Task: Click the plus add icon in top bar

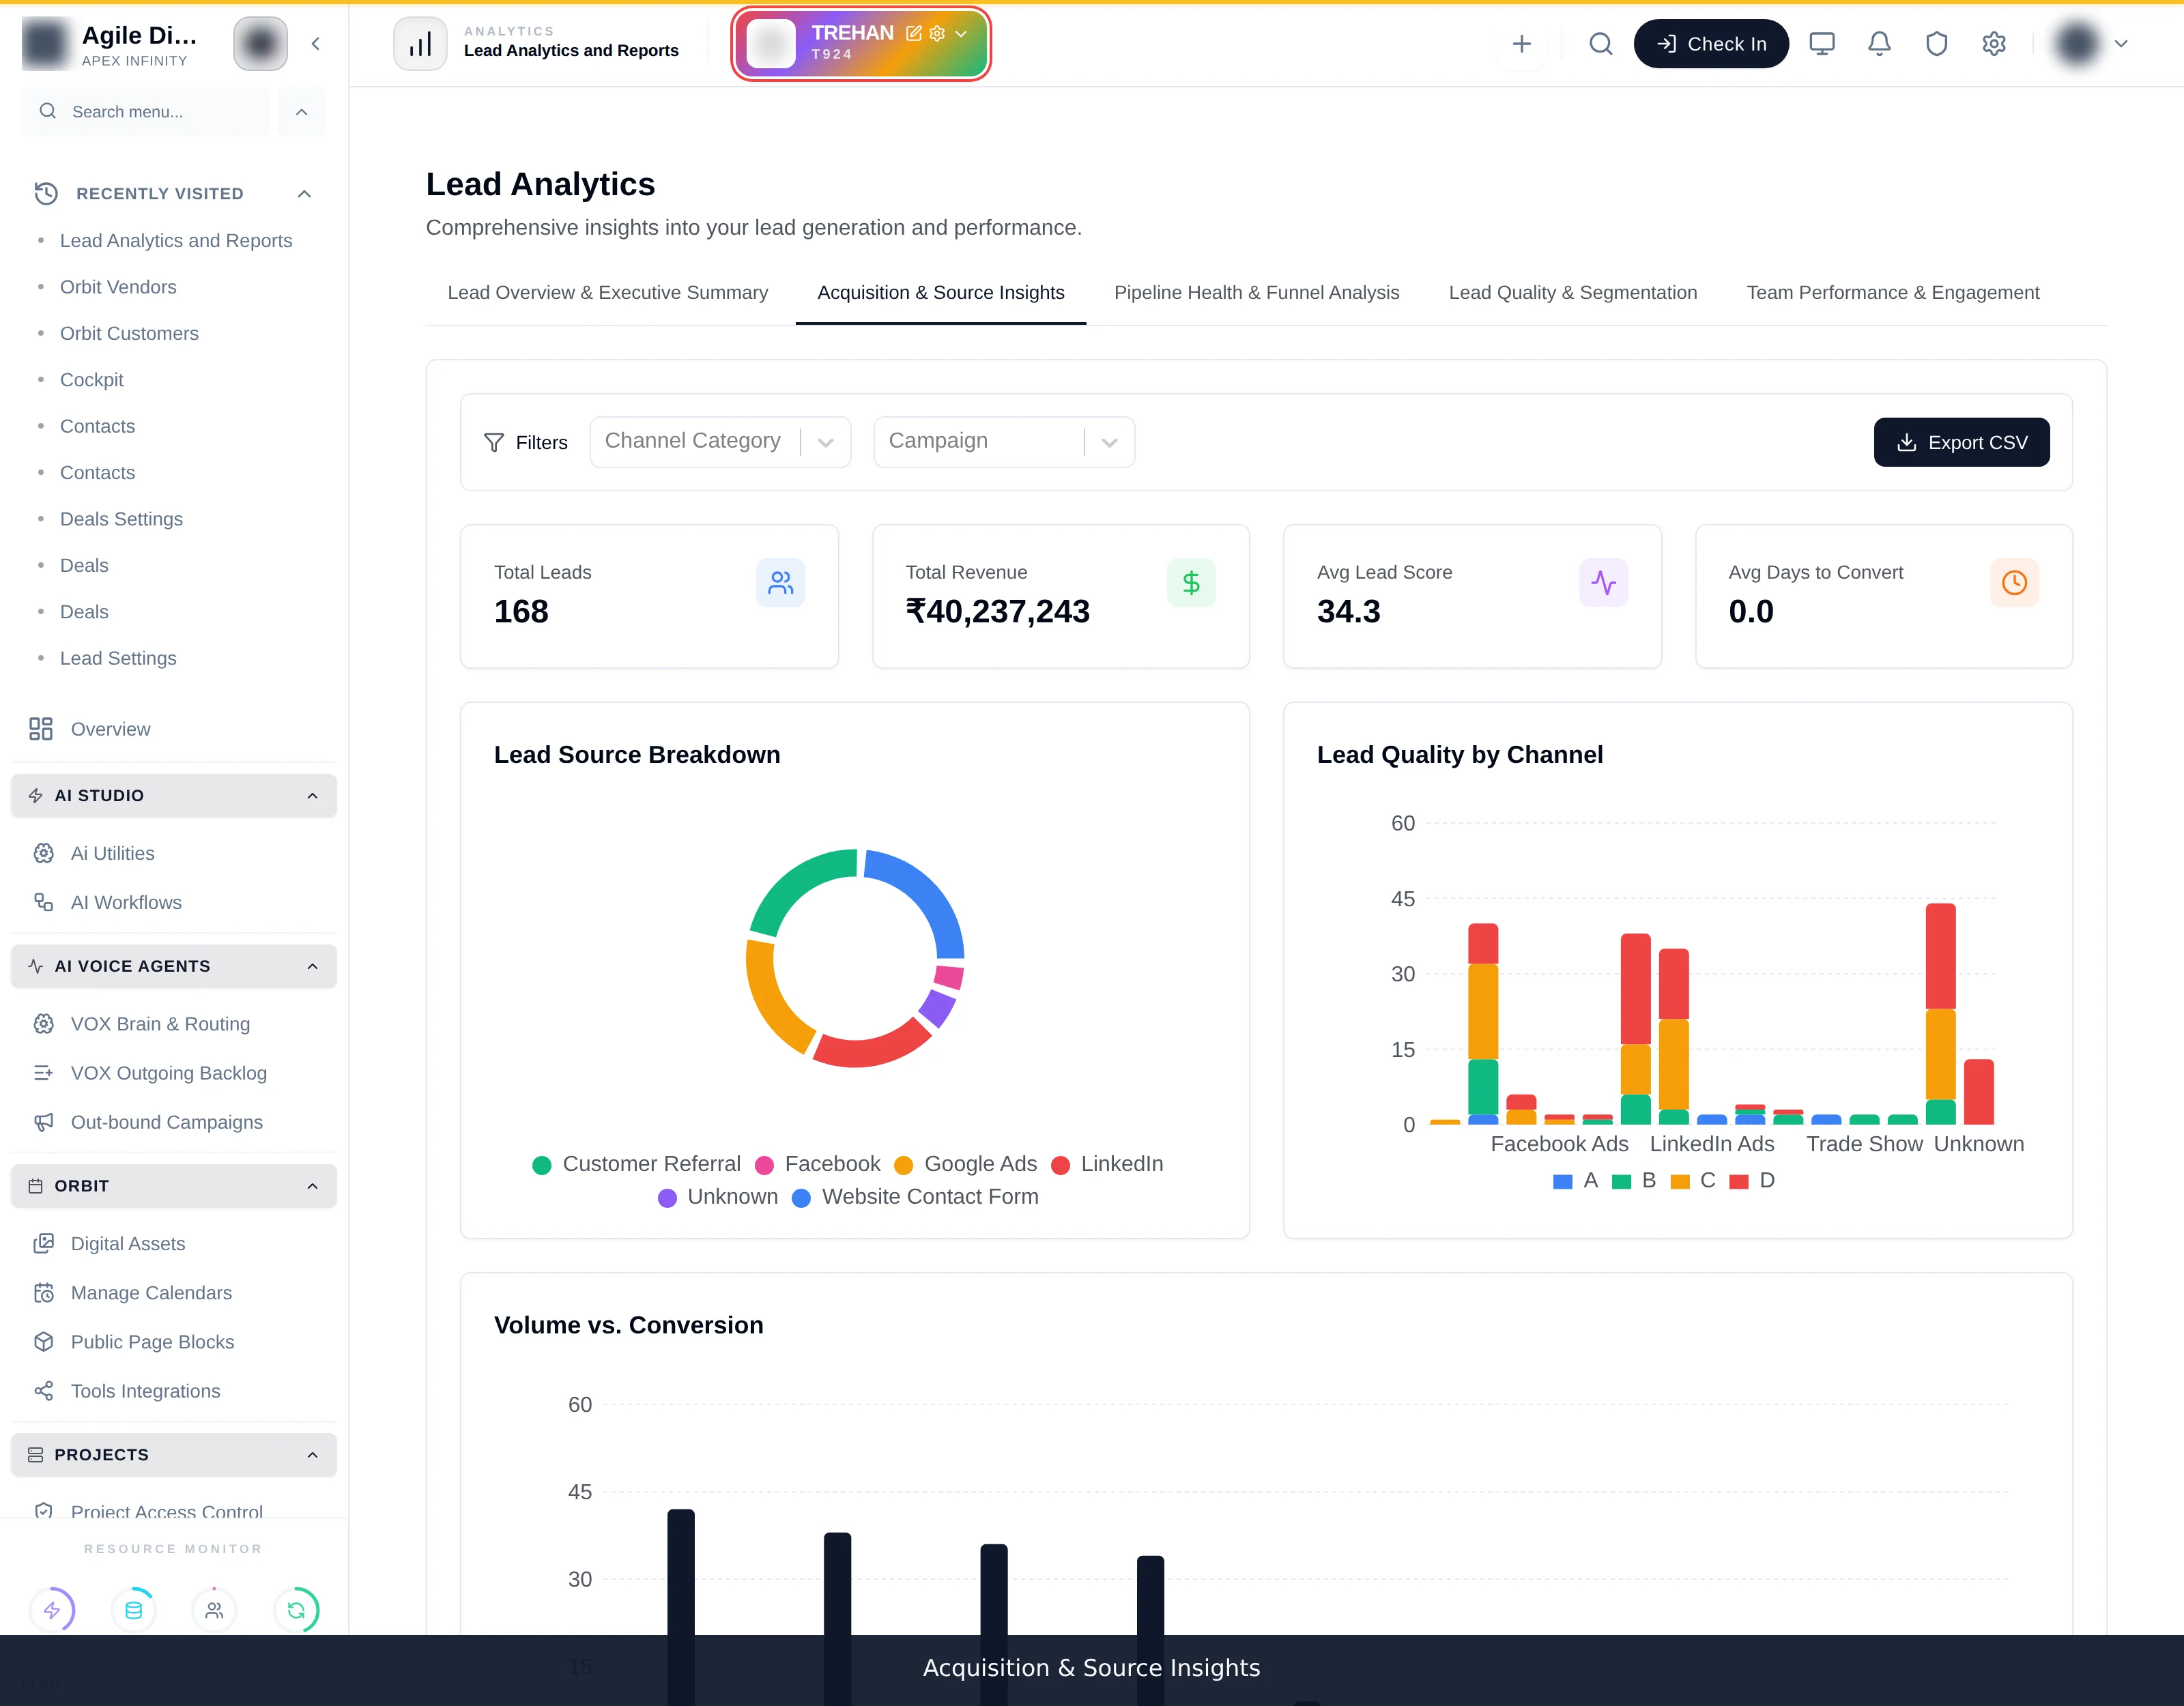Action: 1521,44
